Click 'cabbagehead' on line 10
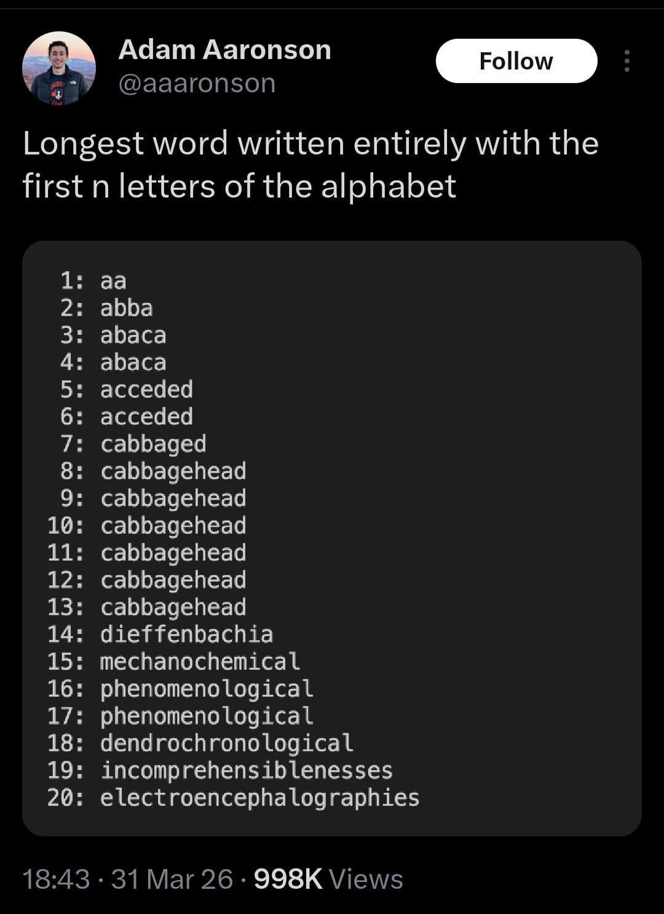 pos(173,526)
